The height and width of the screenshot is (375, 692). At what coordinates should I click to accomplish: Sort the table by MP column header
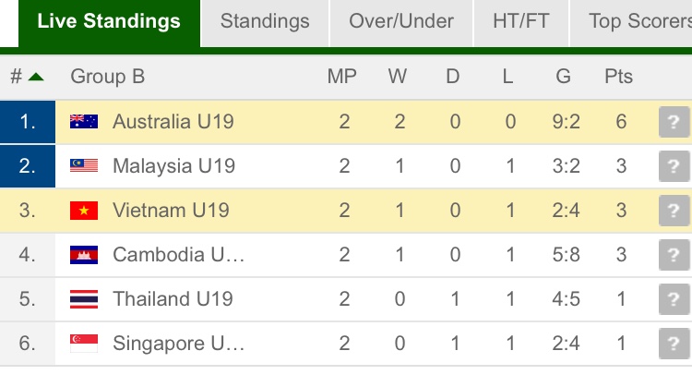[x=342, y=77]
